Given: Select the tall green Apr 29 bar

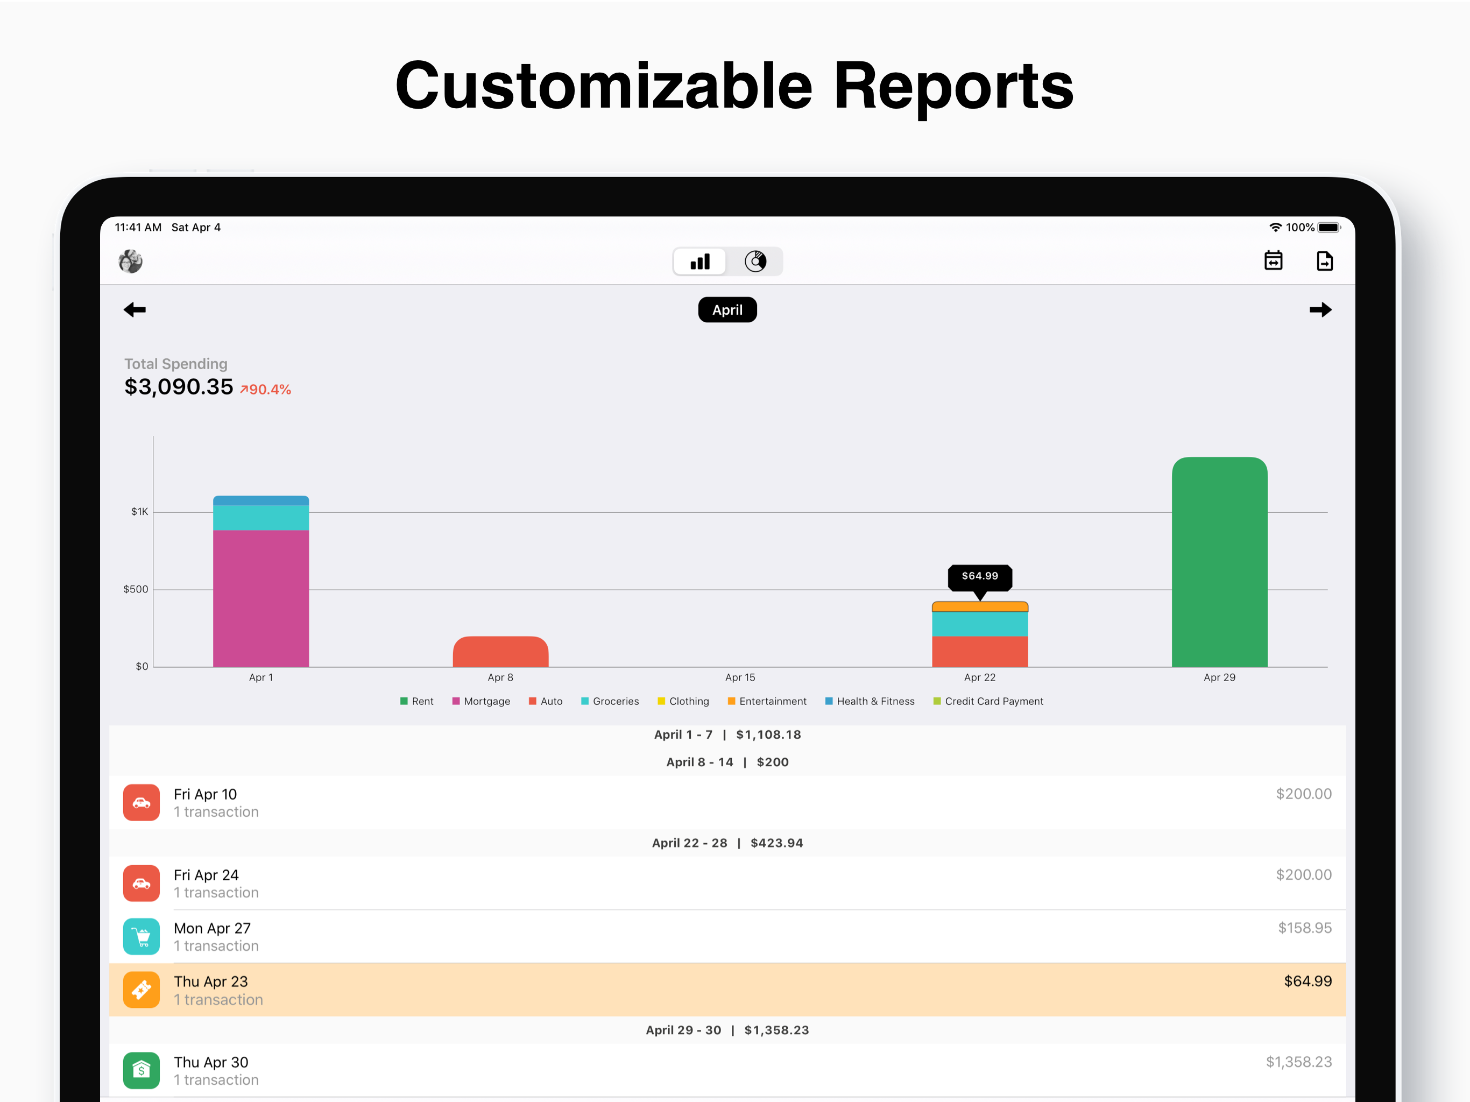Looking at the screenshot, I should point(1219,562).
